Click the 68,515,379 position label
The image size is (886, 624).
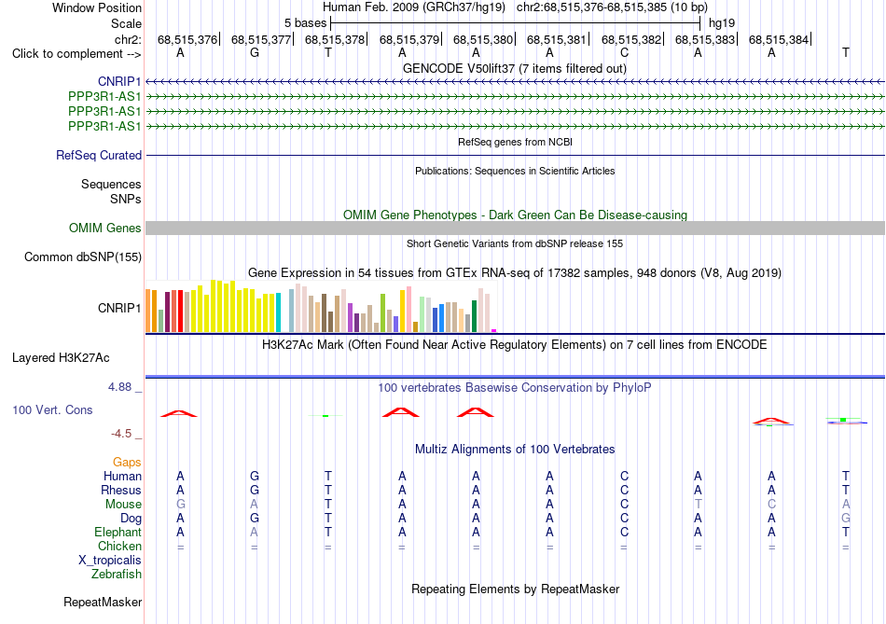(x=409, y=39)
